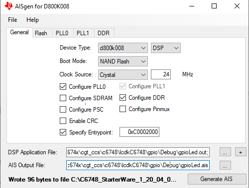
Task: Switch to the General tab
Action: coord(19,32)
